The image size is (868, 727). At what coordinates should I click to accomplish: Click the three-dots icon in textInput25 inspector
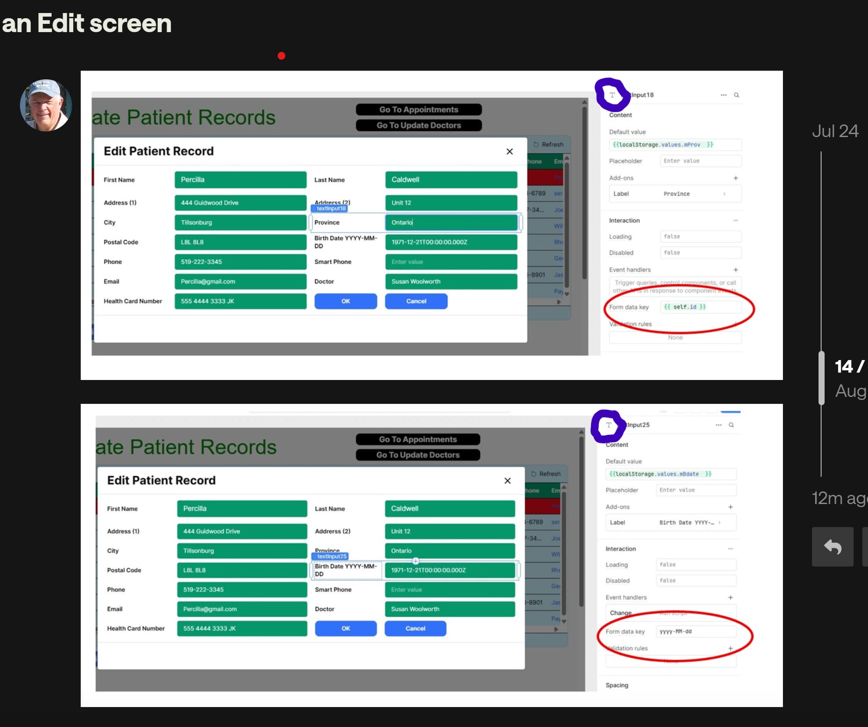click(718, 425)
